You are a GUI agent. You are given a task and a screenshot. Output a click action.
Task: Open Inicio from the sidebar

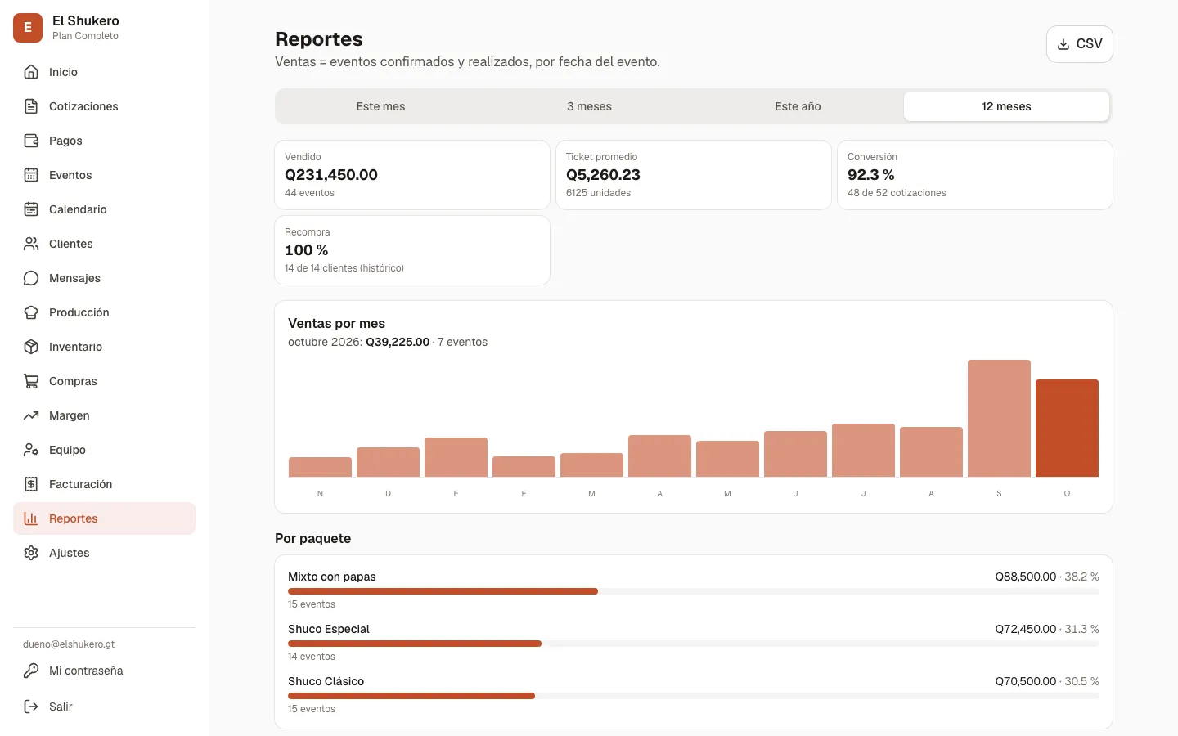104,72
